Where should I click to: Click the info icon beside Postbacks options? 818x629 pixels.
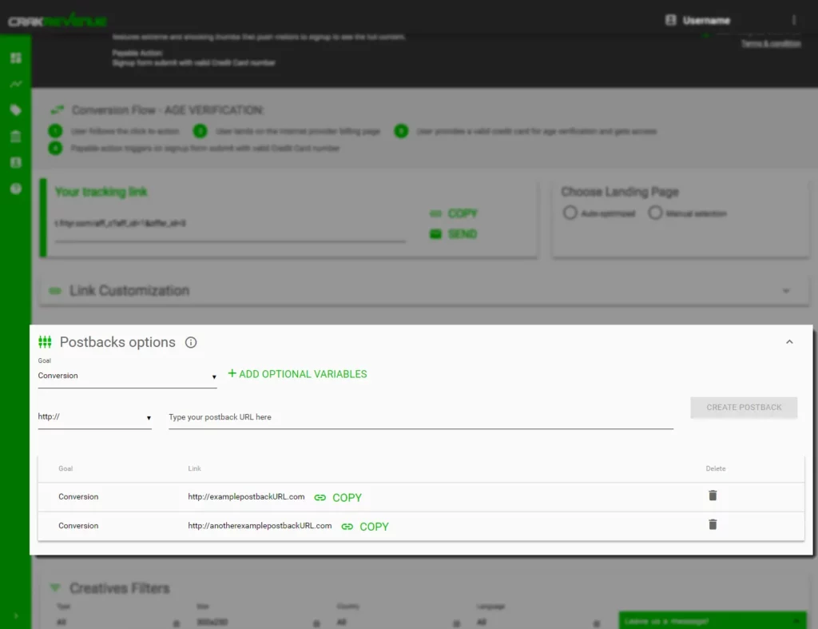tap(191, 342)
